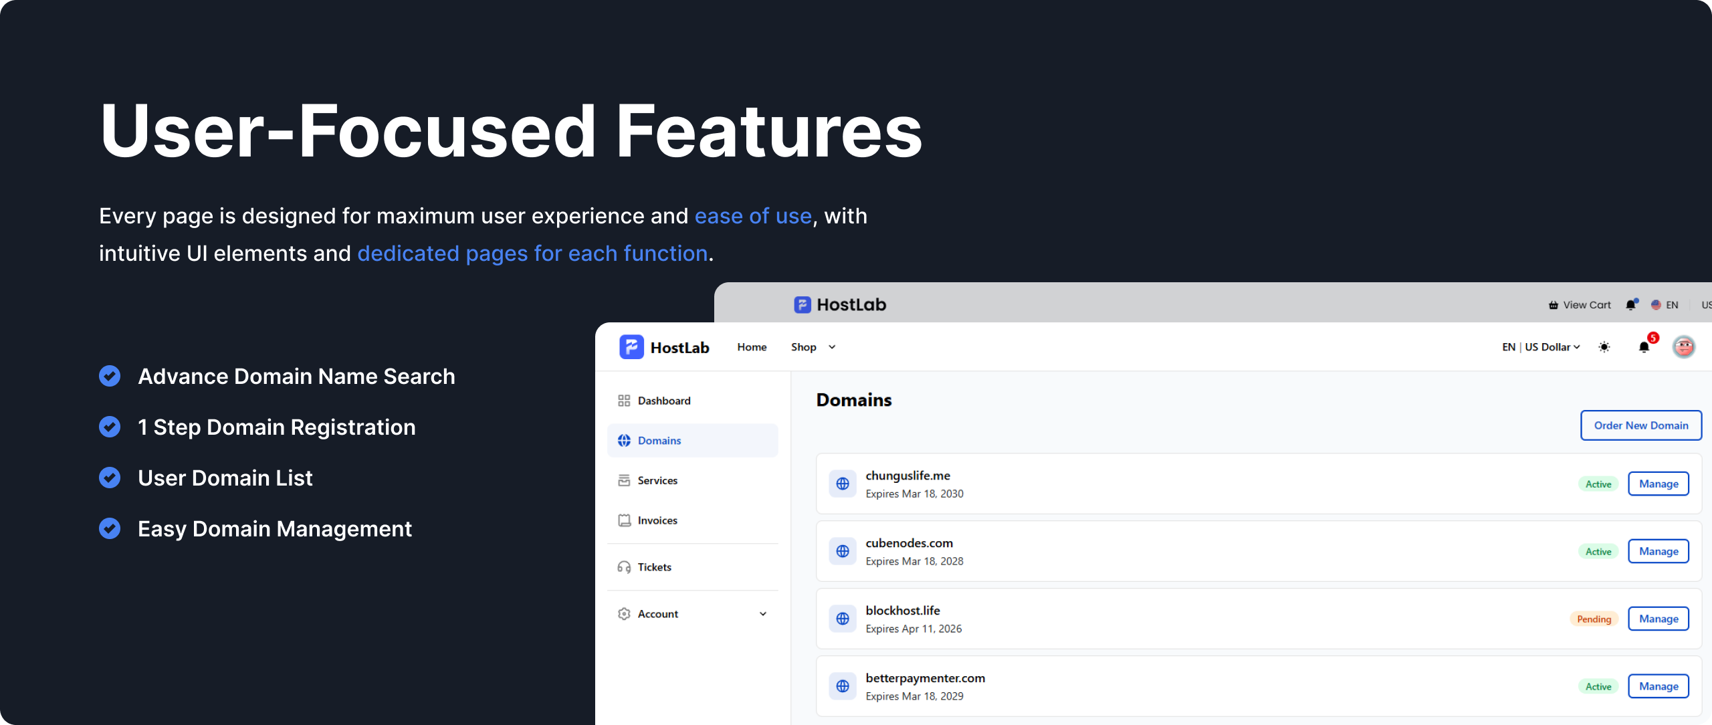Screen dimensions: 1712x725
Task: Click the EN language flag in background header
Action: coord(1656,305)
